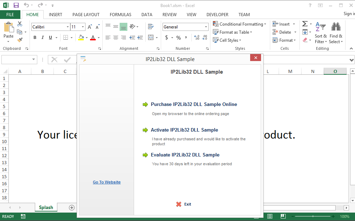Toggle Underline formatting
Image resolution: width=355 pixels, height=221 pixels.
pos(50,38)
